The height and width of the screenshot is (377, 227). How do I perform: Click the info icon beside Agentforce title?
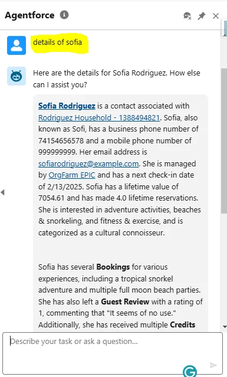[x=64, y=15]
